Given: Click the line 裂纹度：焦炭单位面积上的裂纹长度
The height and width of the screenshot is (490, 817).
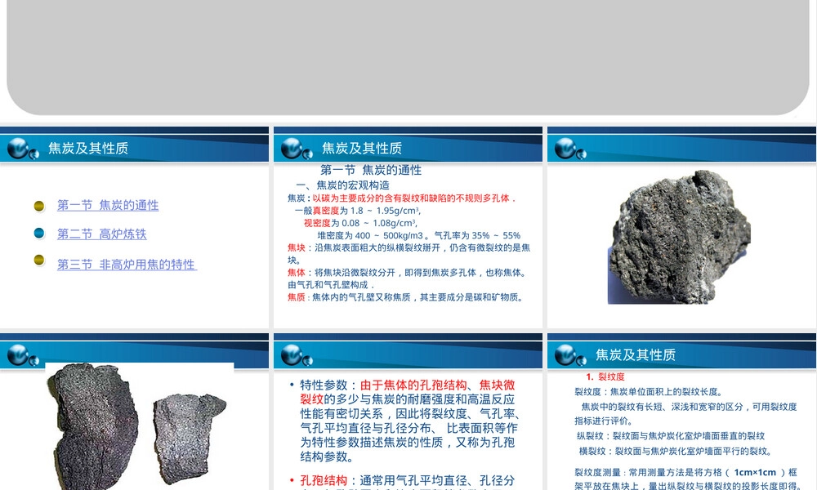Looking at the screenshot, I should click(649, 392).
